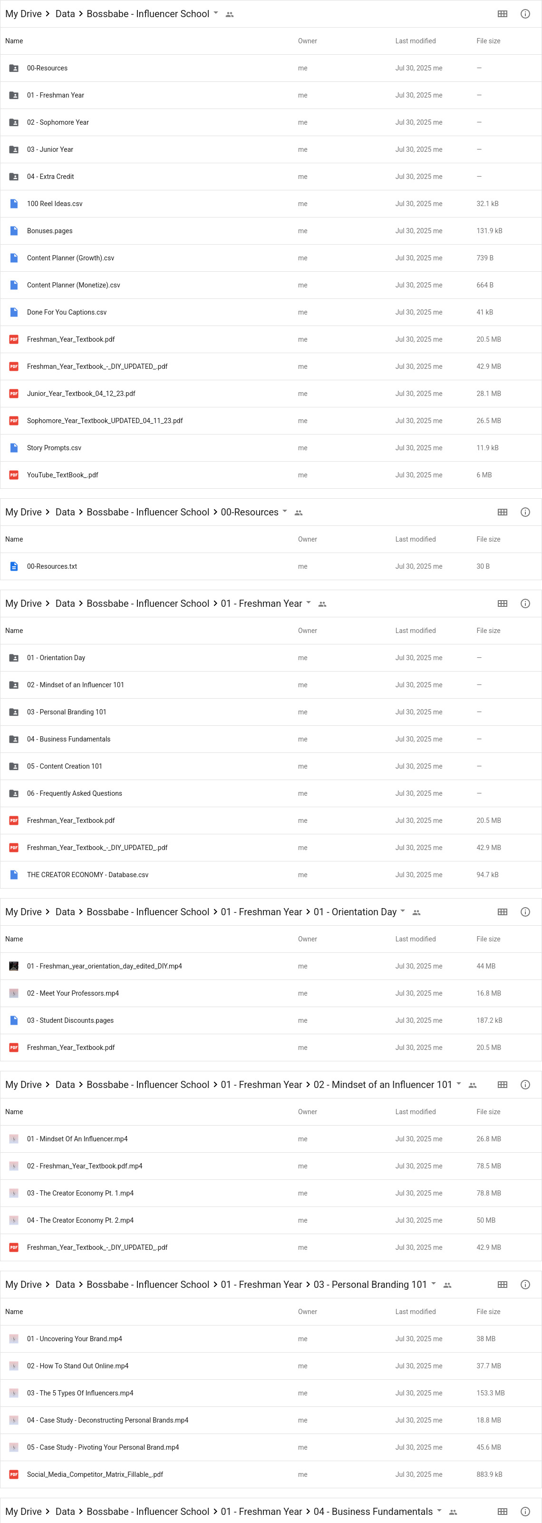The image size is (542, 1523).
Task: Open the dropdown arrow next to 00-Resources breadcrumb title
Action: [x=285, y=512]
